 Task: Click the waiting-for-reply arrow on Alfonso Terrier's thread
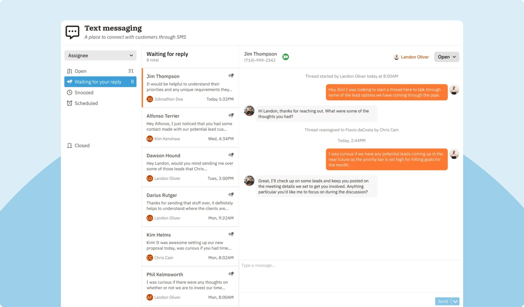pyautogui.click(x=231, y=115)
